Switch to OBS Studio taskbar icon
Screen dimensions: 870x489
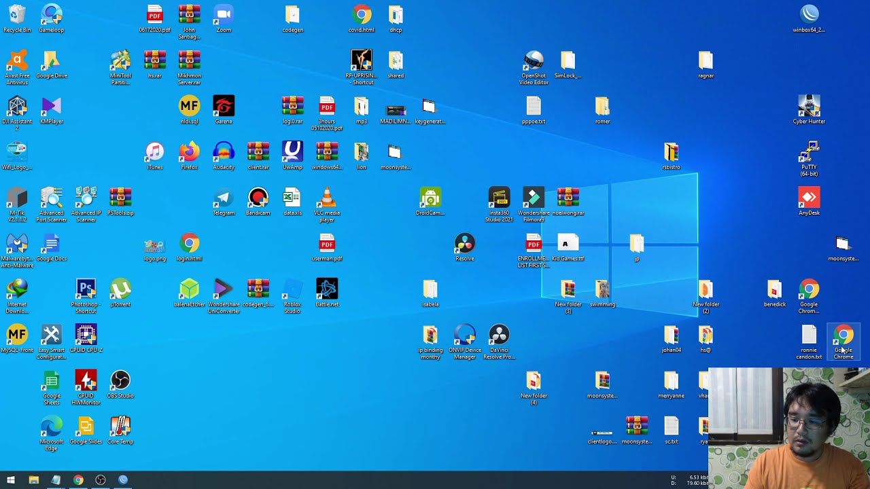(101, 480)
